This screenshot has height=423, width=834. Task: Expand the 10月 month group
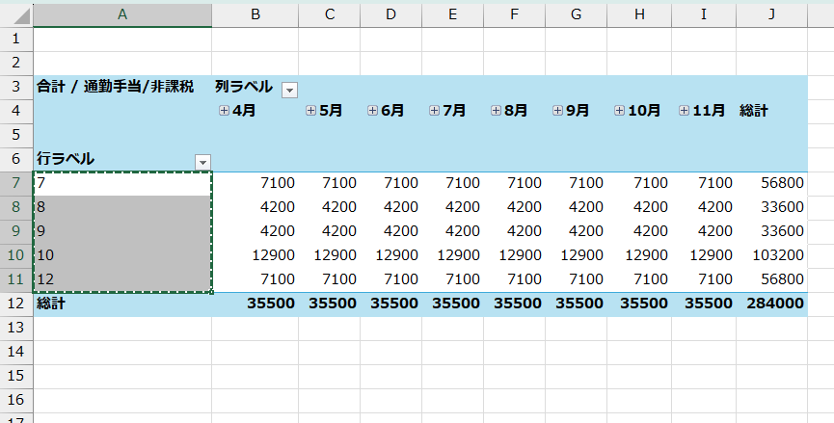(619, 111)
